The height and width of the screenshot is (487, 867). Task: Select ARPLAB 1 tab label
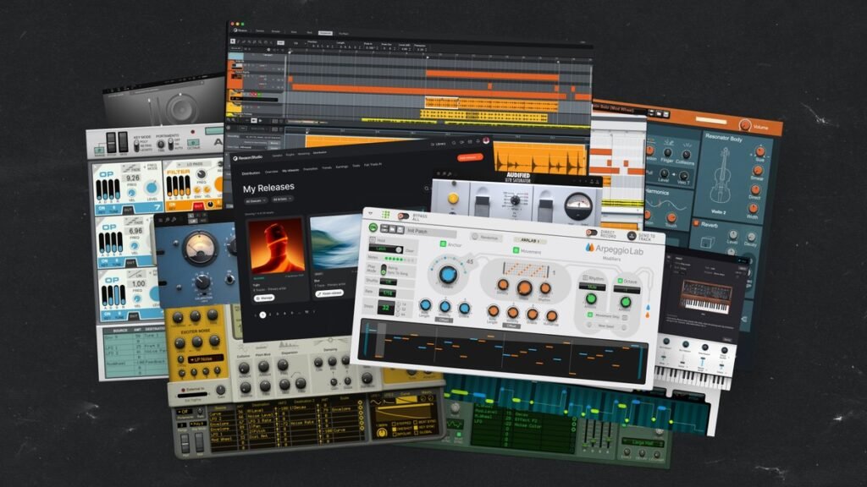[x=530, y=241]
